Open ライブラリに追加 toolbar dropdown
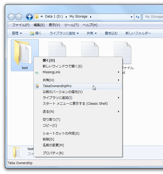Viewport: 163px width, 174px height. (x=64, y=33)
